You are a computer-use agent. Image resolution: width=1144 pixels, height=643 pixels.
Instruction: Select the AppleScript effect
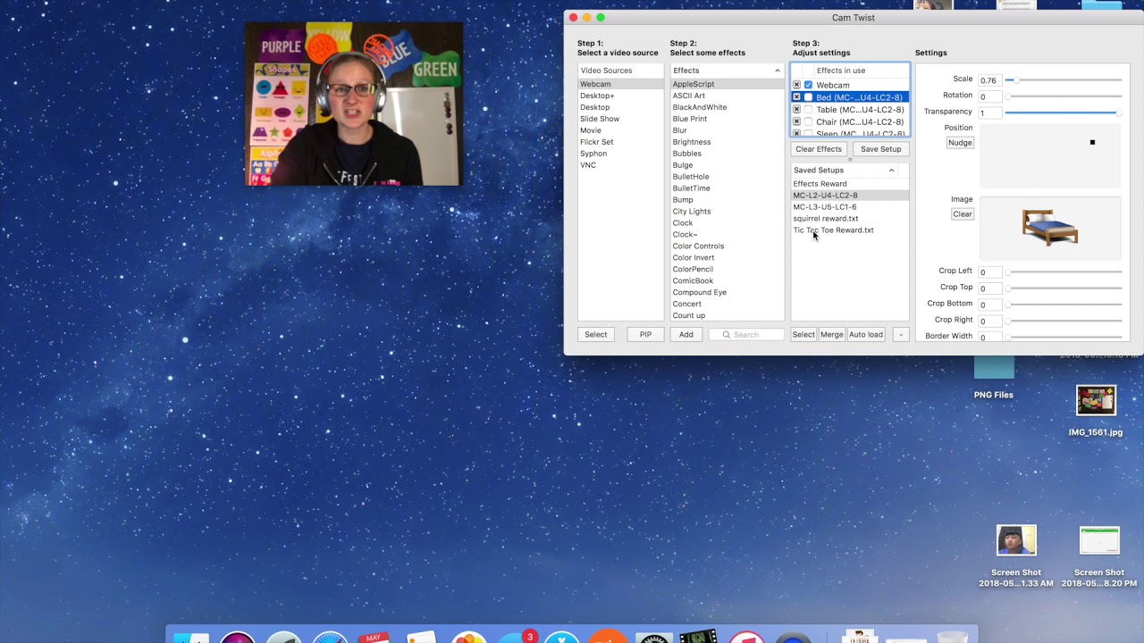(728, 84)
